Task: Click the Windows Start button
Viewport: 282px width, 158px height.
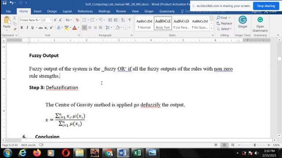Action: coord(7,153)
